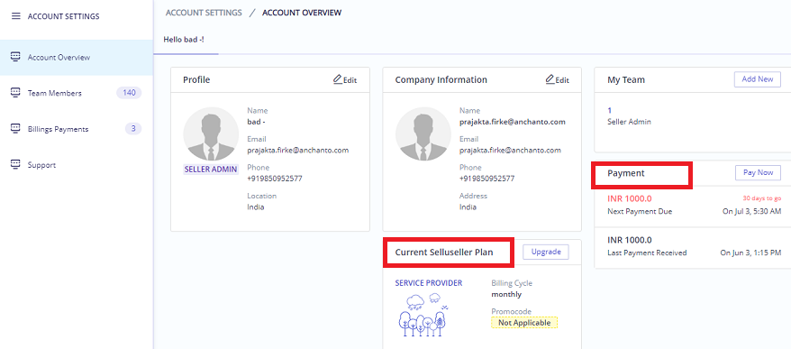
Task: Click the Payment card heading
Action: coord(626,173)
